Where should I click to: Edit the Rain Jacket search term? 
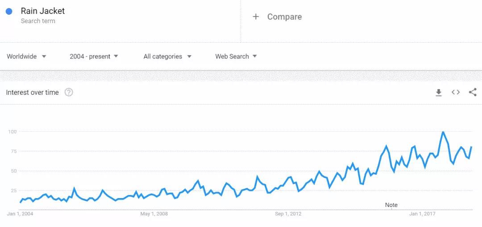coord(43,11)
